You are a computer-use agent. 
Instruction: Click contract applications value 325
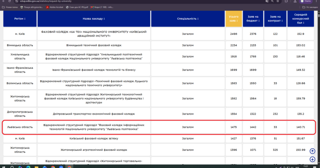pyautogui.click(x=275, y=150)
